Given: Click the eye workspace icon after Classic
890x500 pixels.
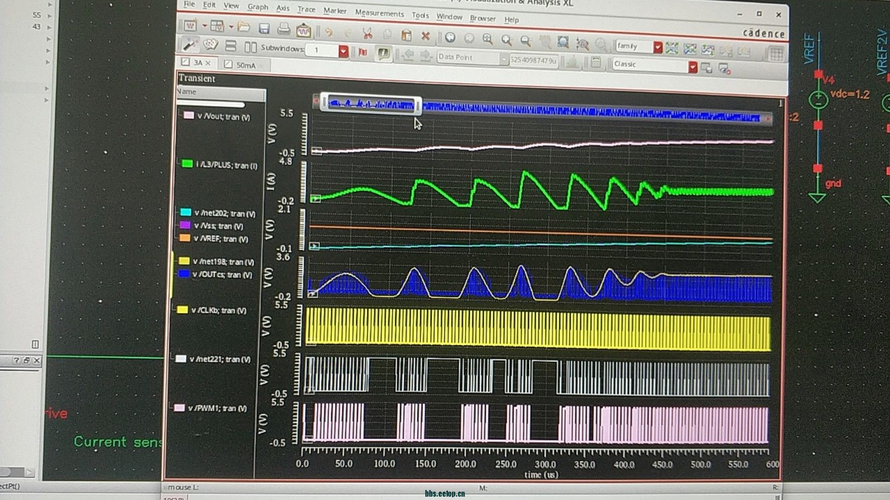Looking at the screenshot, I should click(724, 69).
